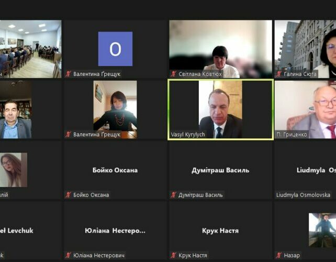Click muted mic icon beside Назар
This screenshot has height=262, width=336.
click(279, 256)
